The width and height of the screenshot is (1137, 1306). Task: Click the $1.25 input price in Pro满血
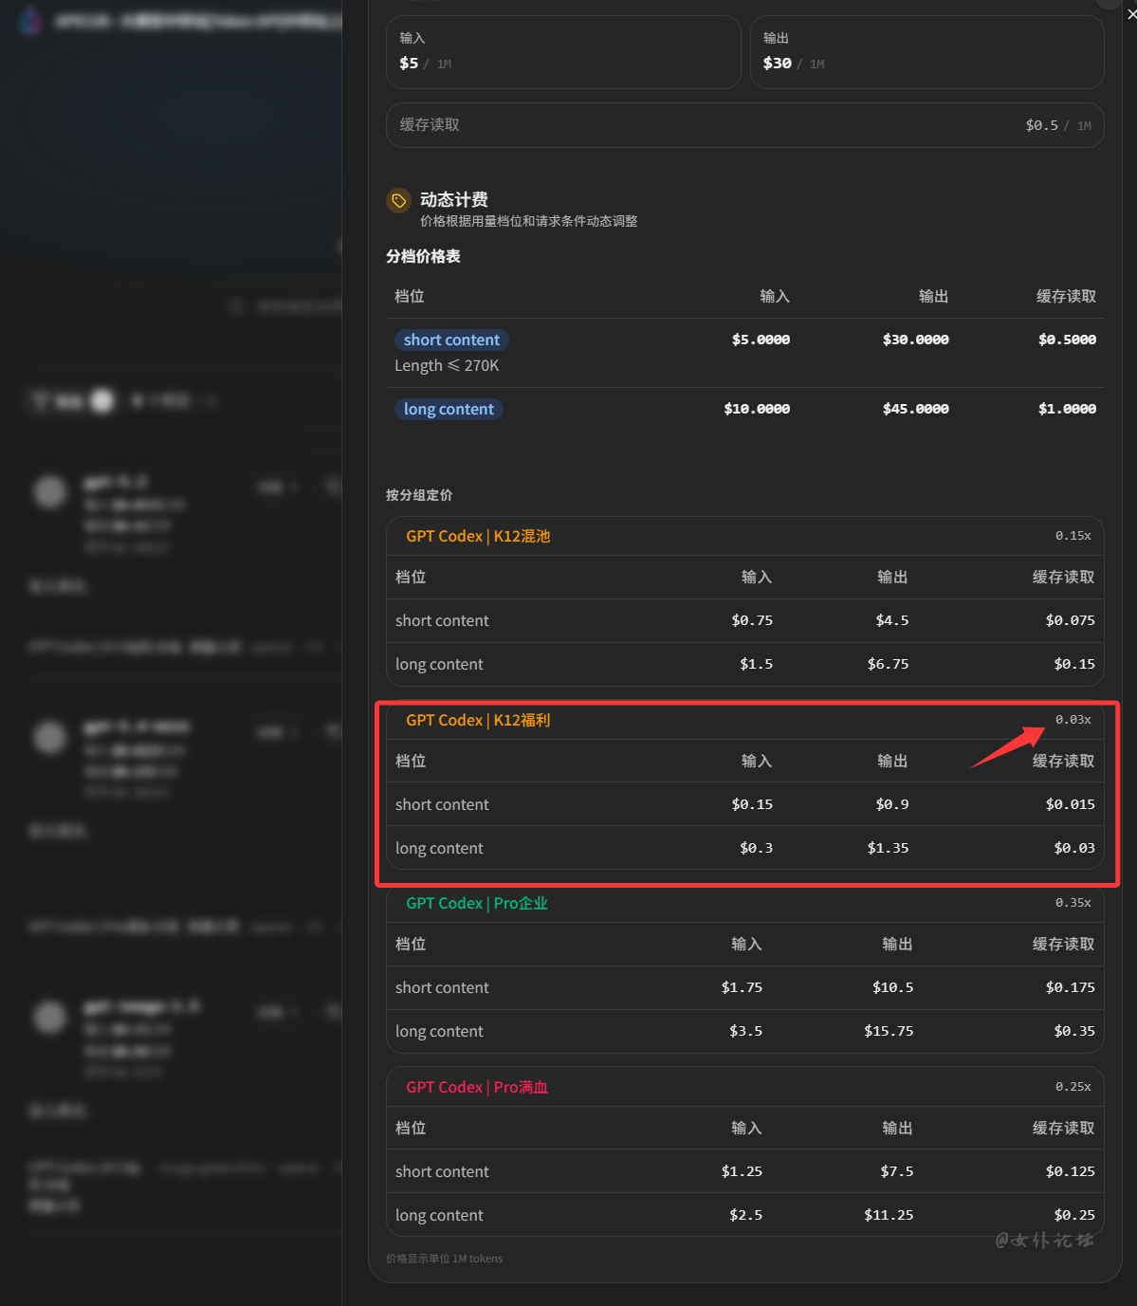click(x=742, y=1171)
